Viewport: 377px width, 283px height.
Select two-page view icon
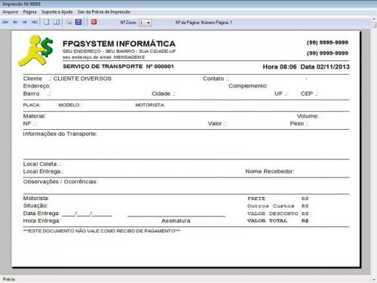click(x=57, y=22)
